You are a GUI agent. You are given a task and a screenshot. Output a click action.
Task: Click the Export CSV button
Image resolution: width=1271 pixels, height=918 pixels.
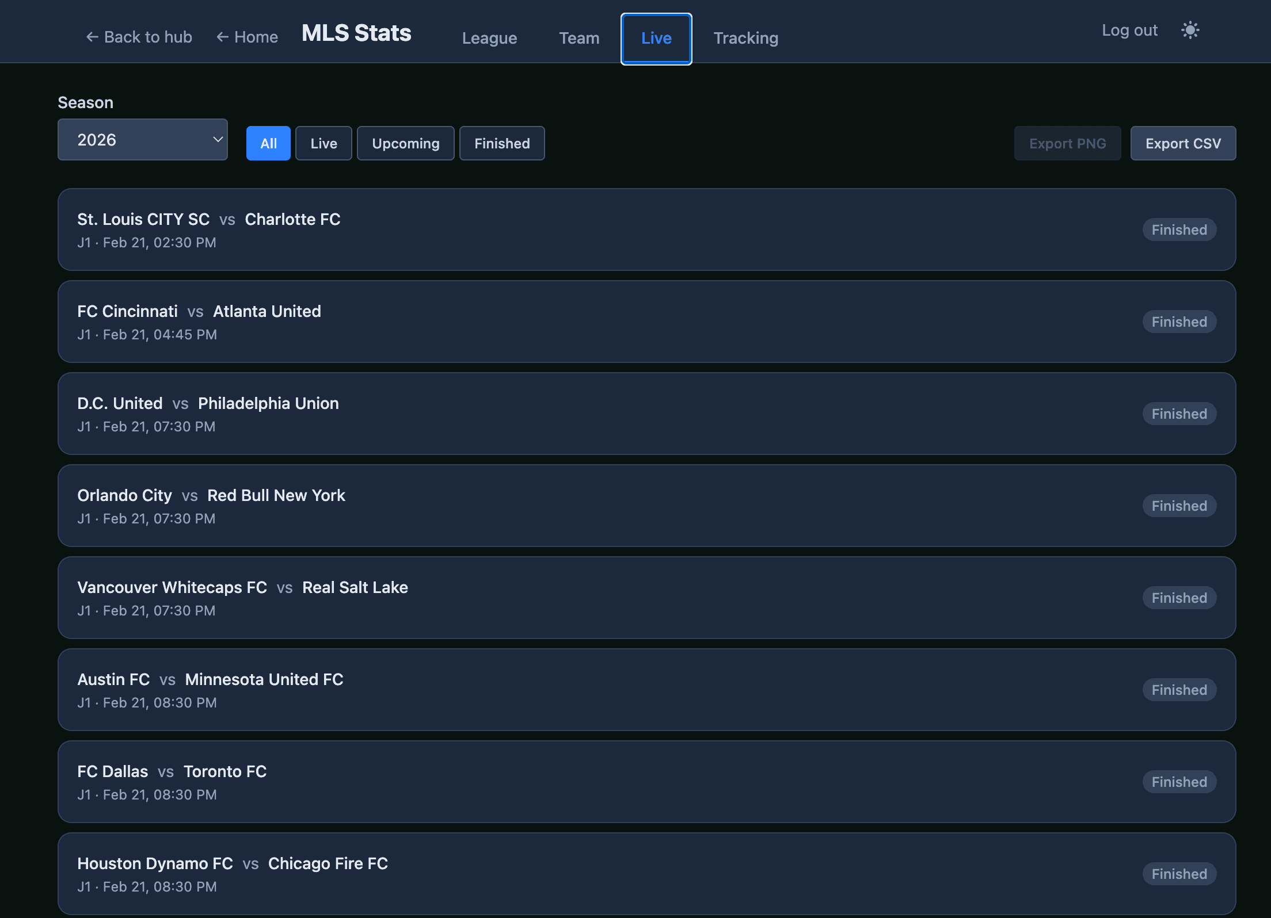click(1183, 143)
